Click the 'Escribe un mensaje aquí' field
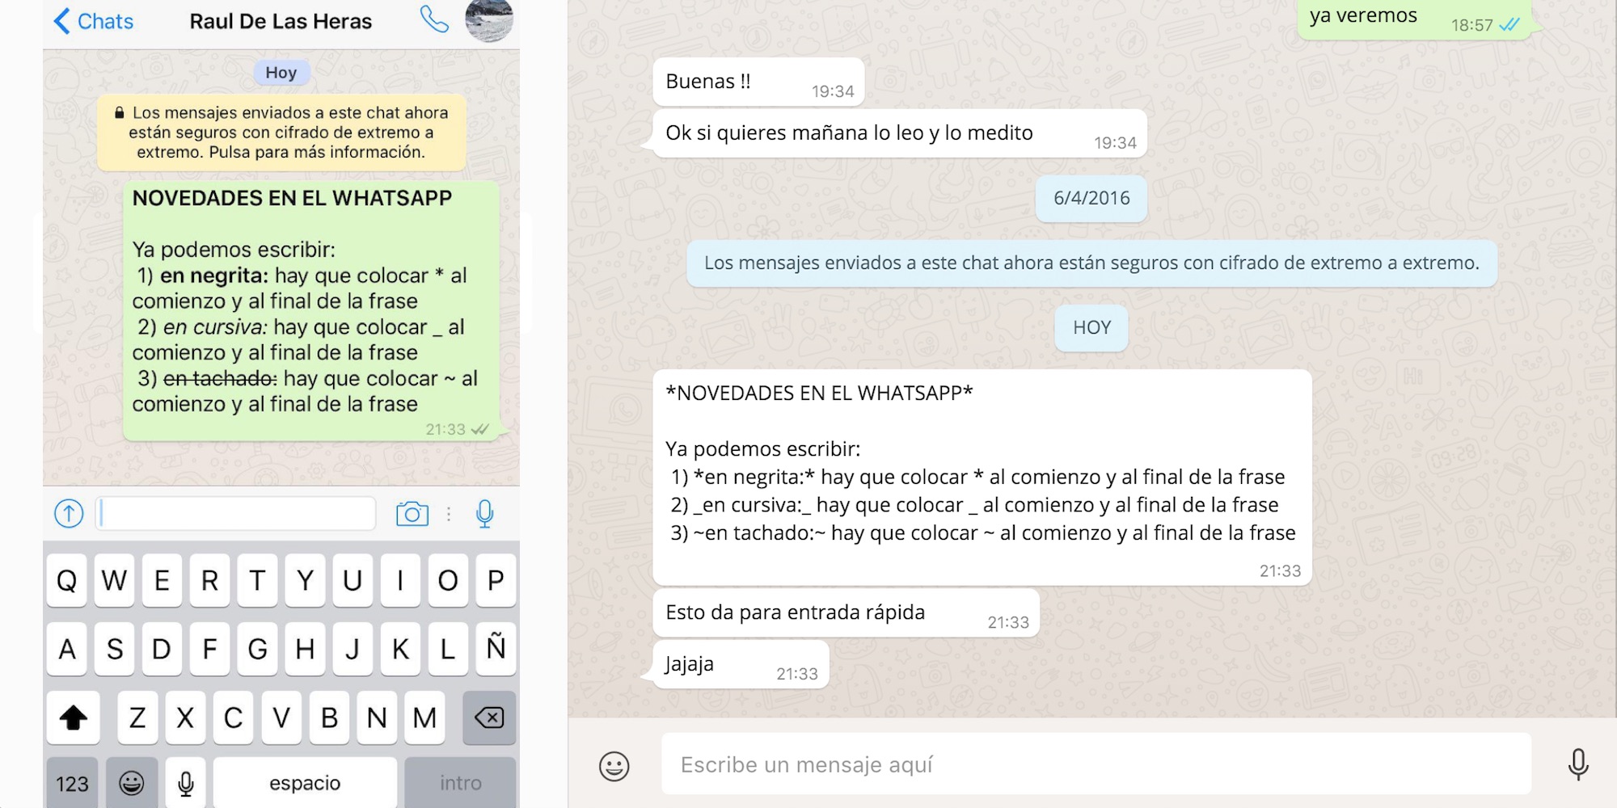The image size is (1617, 808). coord(1096,764)
